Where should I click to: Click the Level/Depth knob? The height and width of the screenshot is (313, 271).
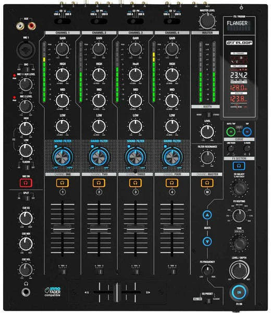(x=239, y=270)
